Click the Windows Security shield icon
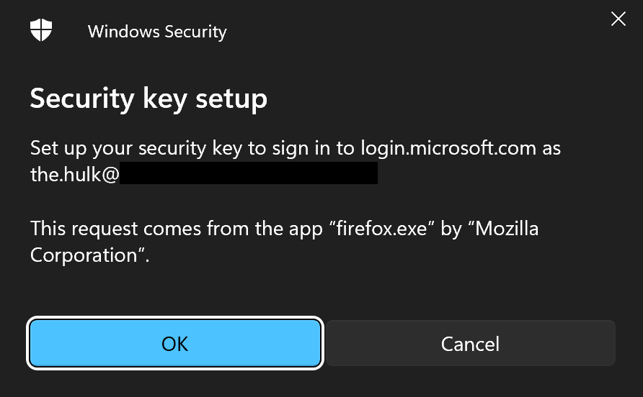Screen dimensions: 643x397 click(x=40, y=31)
